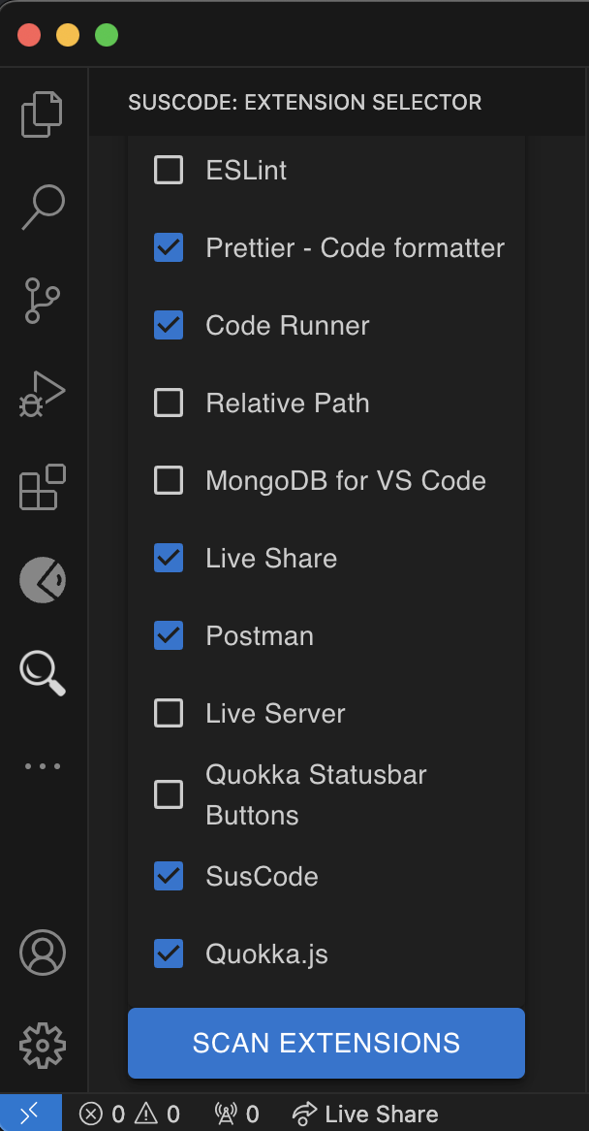The image size is (589, 1131).
Task: Check the Relative Path checkbox
Action: [169, 403]
